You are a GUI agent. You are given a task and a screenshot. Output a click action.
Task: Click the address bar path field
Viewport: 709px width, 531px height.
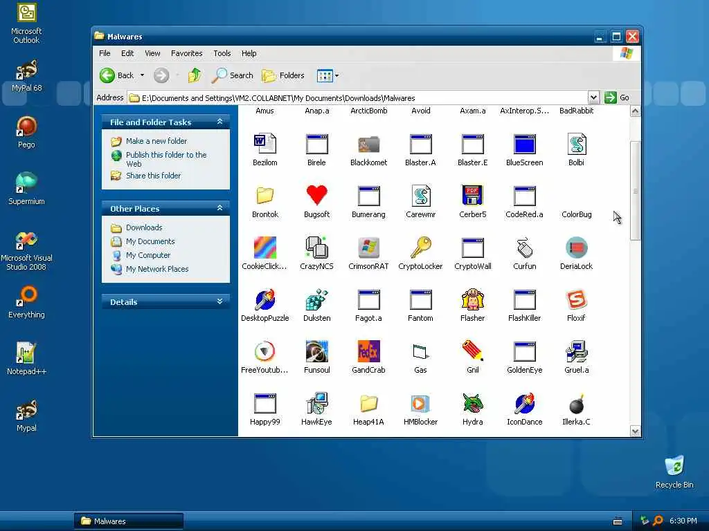pos(357,98)
